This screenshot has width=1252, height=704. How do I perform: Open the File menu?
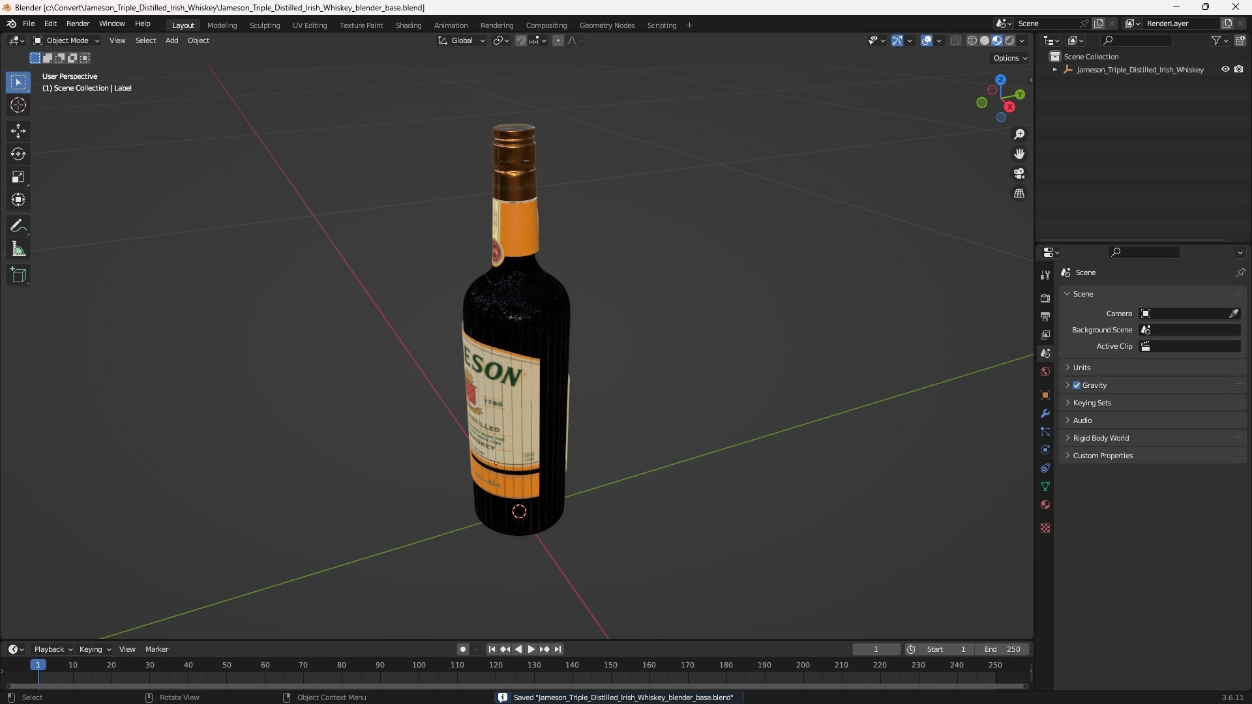coord(29,23)
